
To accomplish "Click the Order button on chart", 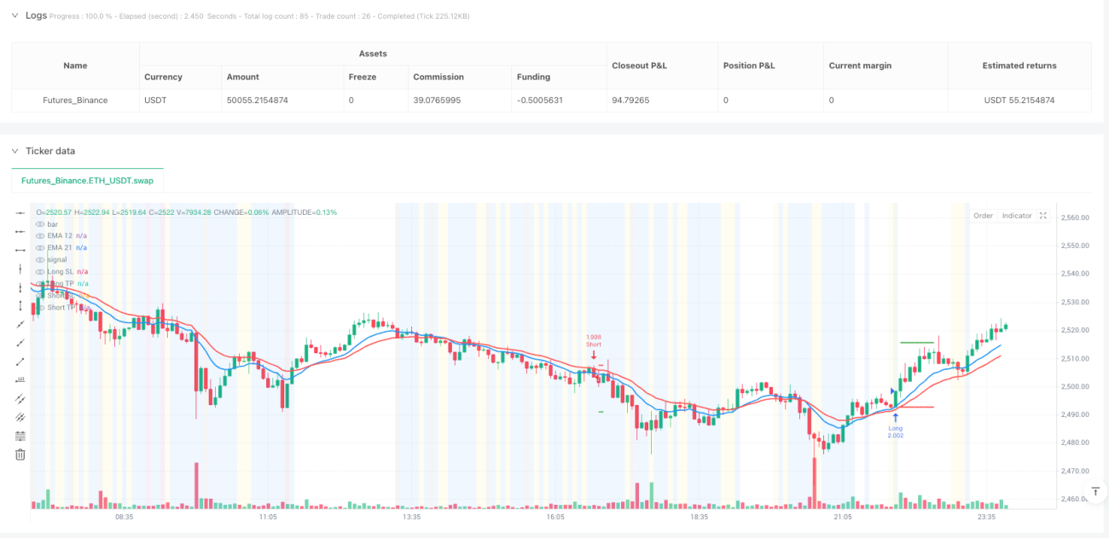I will point(983,216).
